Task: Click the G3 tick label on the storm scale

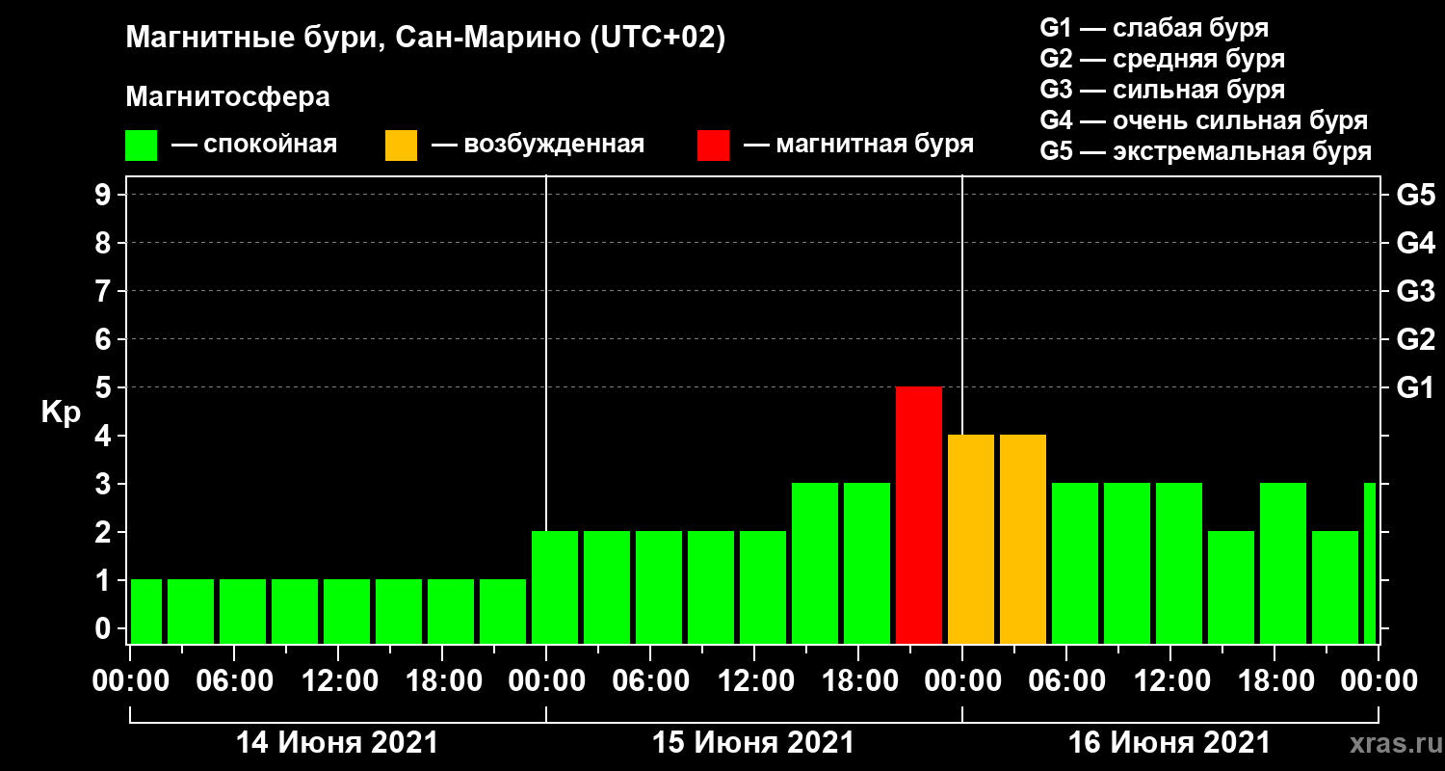Action: point(1415,291)
